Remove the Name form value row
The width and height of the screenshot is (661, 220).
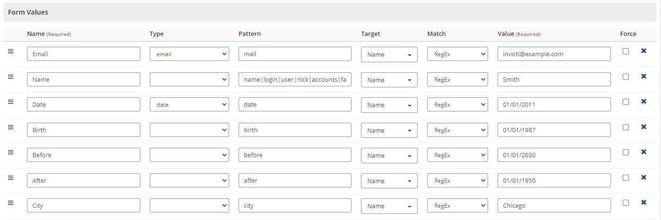[644, 76]
